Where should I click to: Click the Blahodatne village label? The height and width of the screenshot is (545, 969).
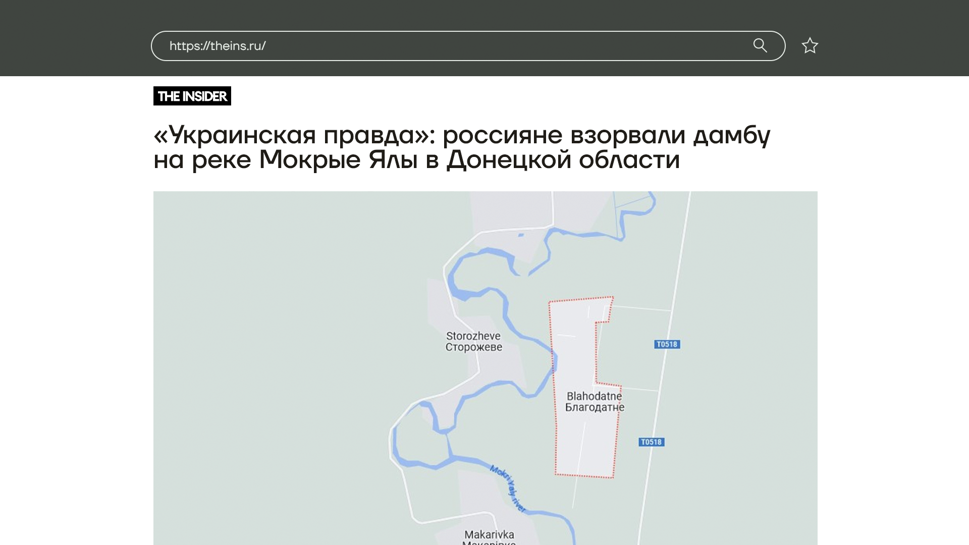pyautogui.click(x=594, y=396)
